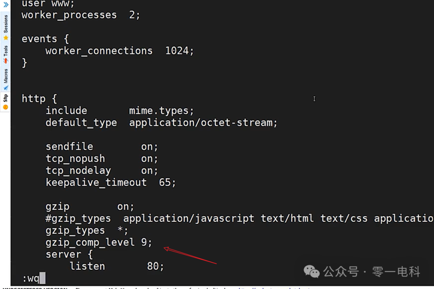Switch to the Macros sidebar tab
The image size is (434, 289).
[x=6, y=76]
